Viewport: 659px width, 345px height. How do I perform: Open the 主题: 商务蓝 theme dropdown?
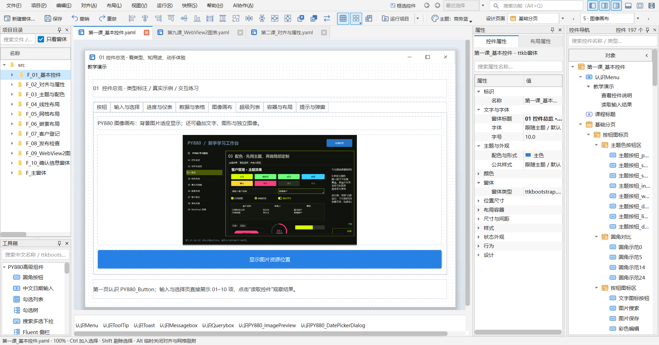click(452, 19)
